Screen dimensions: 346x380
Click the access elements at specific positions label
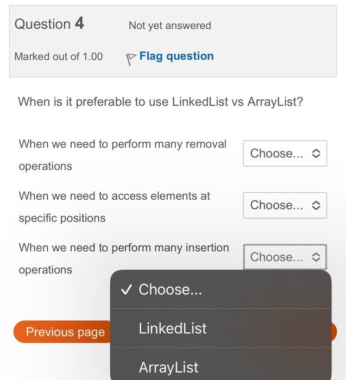pos(115,207)
